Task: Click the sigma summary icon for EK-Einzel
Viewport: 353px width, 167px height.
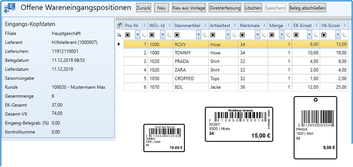Action: [317, 26]
